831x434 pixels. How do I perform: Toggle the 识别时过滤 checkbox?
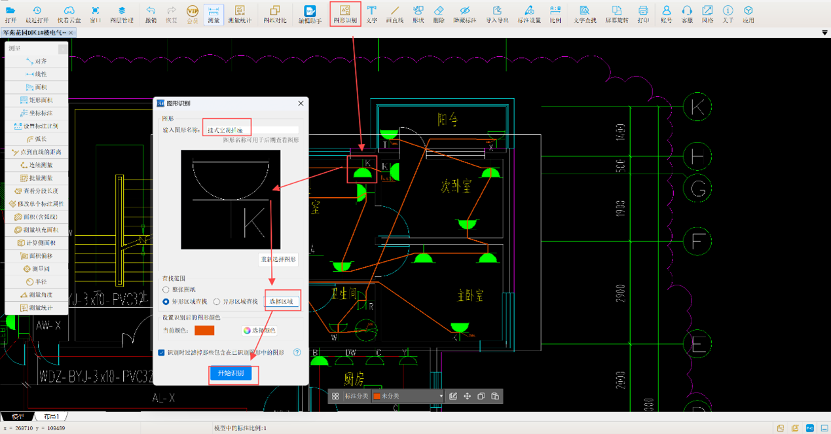click(162, 352)
